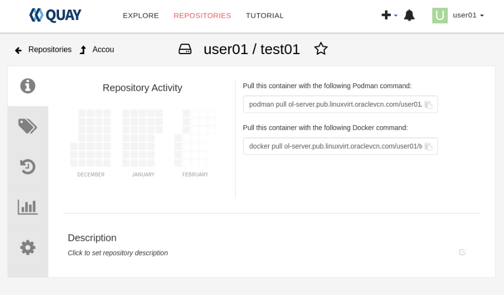Screen dimensions: 504x295
Task: Star the user01 / test01 repository
Action: click(x=321, y=49)
